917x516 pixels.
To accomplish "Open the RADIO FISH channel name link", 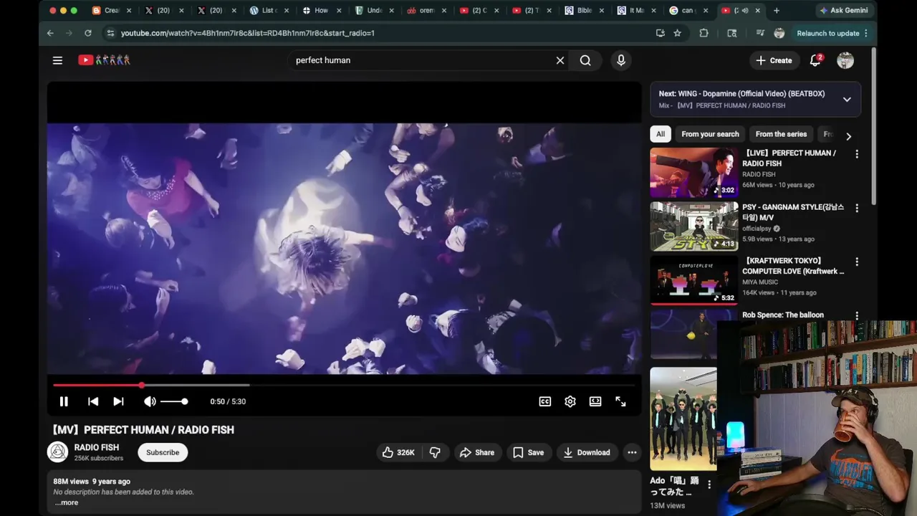I will point(97,447).
